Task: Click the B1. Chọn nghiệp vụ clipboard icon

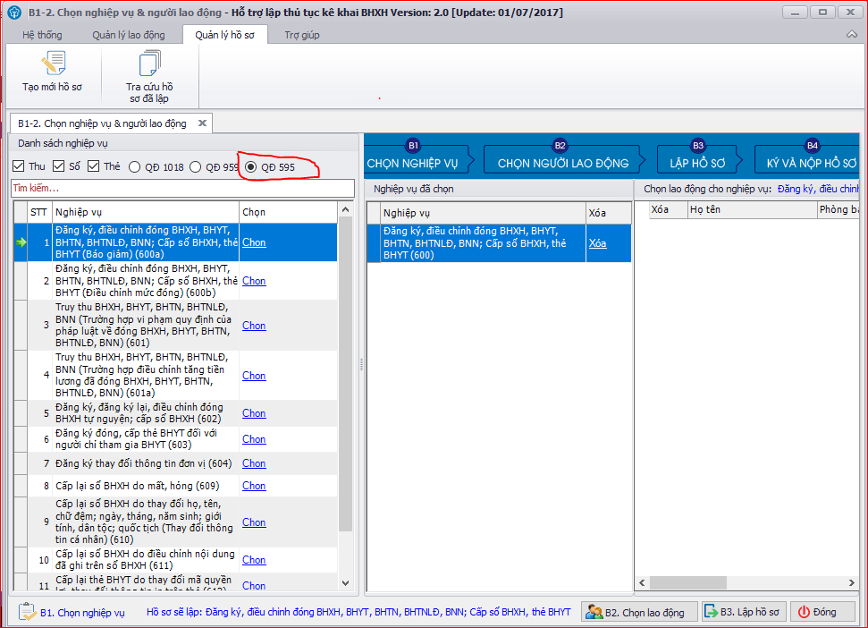Action: coord(27,612)
